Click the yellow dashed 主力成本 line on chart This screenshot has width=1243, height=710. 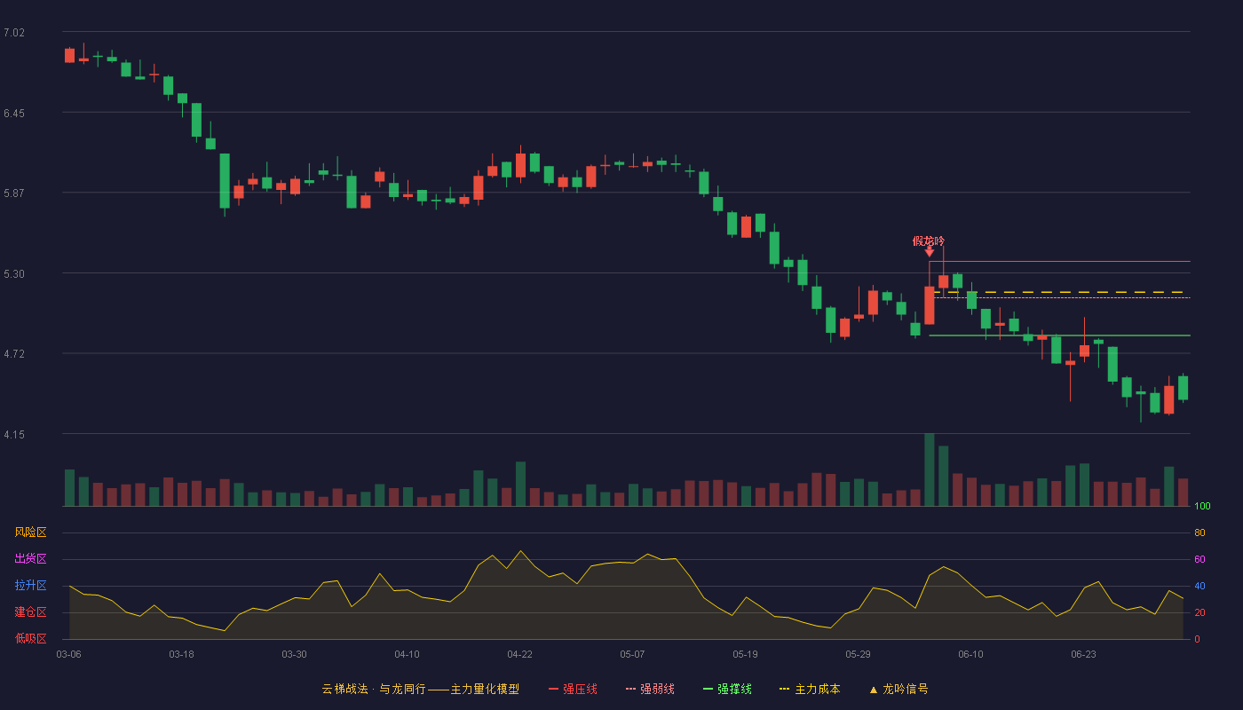(x=1062, y=291)
